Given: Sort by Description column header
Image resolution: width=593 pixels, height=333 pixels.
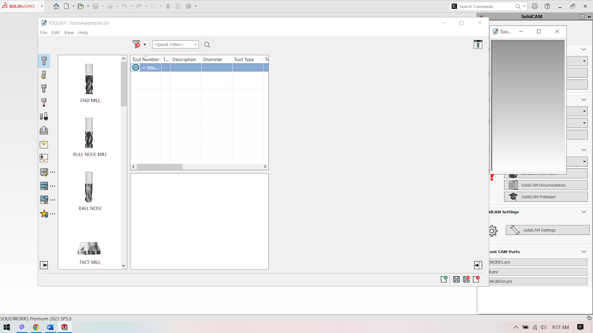Looking at the screenshot, I should click(186, 59).
